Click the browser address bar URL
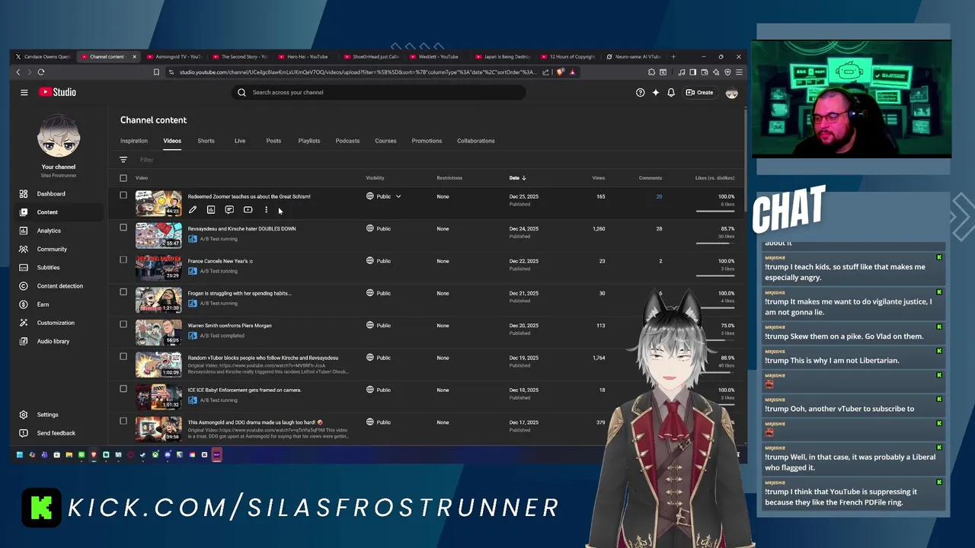 coord(358,72)
